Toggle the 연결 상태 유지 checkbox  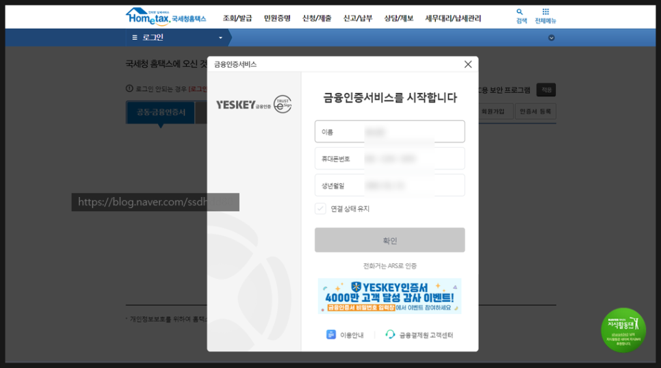[320, 209]
